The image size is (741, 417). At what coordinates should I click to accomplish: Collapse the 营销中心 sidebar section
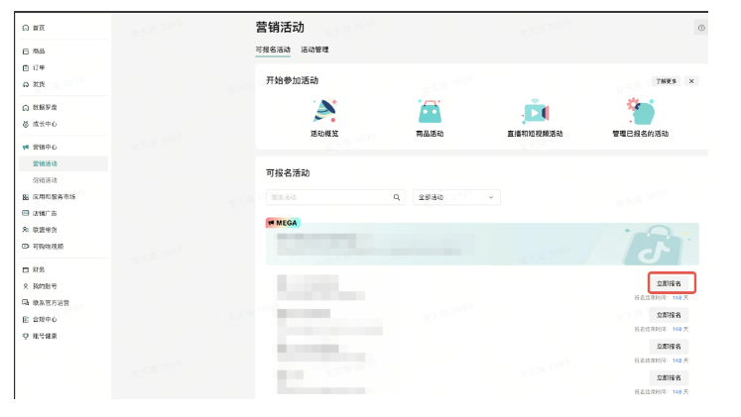coord(45,147)
